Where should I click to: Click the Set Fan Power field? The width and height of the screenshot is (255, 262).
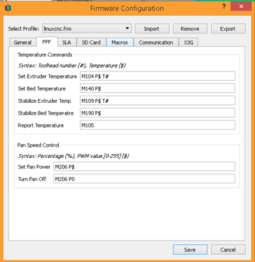pyautogui.click(x=144, y=166)
